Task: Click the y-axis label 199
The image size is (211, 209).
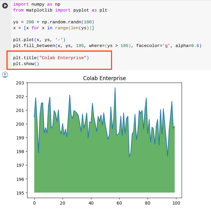Action: [20, 138]
